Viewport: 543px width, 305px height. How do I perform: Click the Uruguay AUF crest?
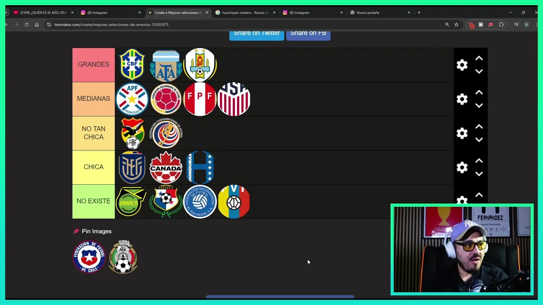[200, 65]
